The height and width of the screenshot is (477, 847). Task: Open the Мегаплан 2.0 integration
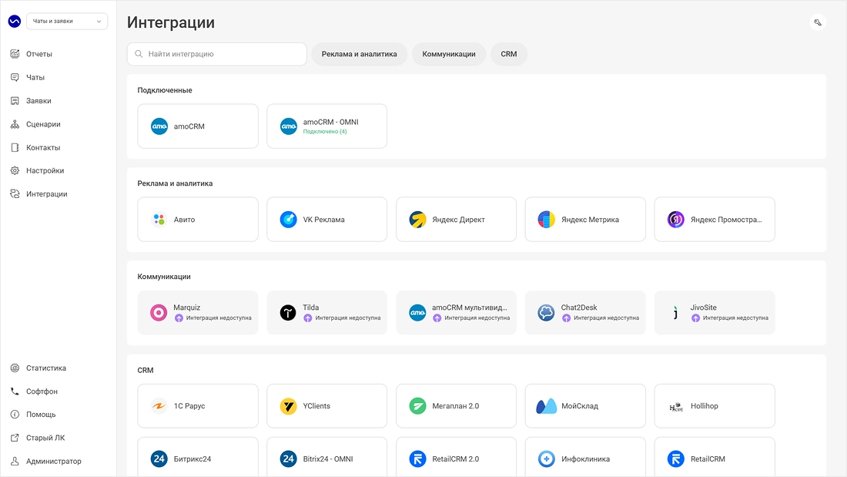456,405
